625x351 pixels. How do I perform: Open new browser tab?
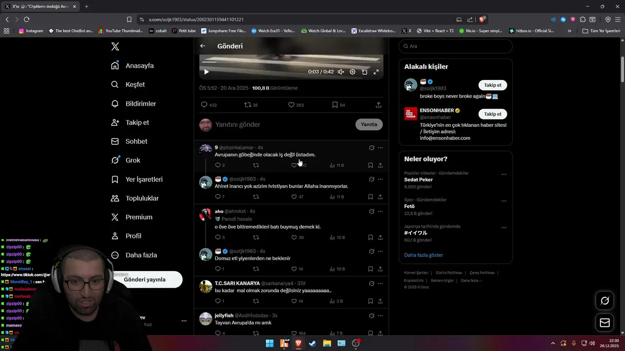coord(86,6)
